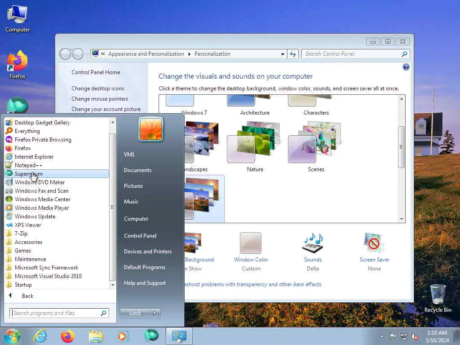Open Action Center flag icon

pos(393,336)
